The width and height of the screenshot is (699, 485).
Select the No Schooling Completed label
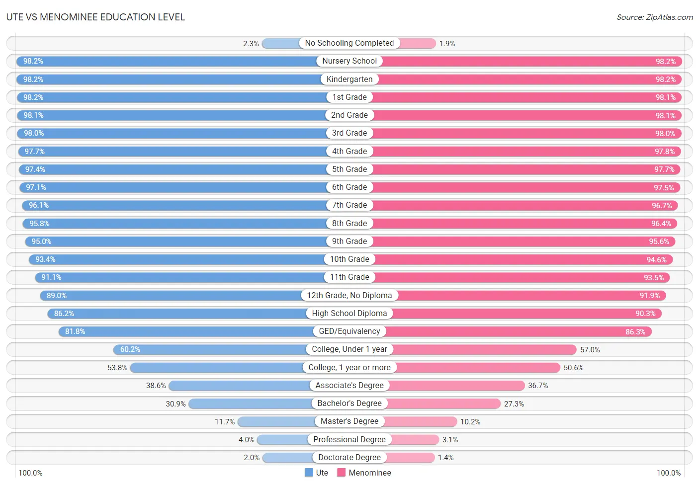pos(349,43)
